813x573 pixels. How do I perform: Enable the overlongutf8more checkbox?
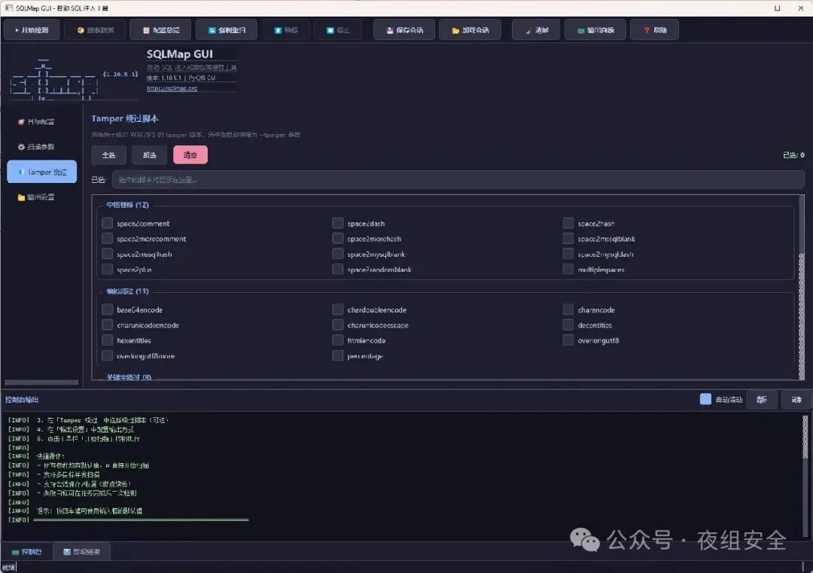click(108, 355)
